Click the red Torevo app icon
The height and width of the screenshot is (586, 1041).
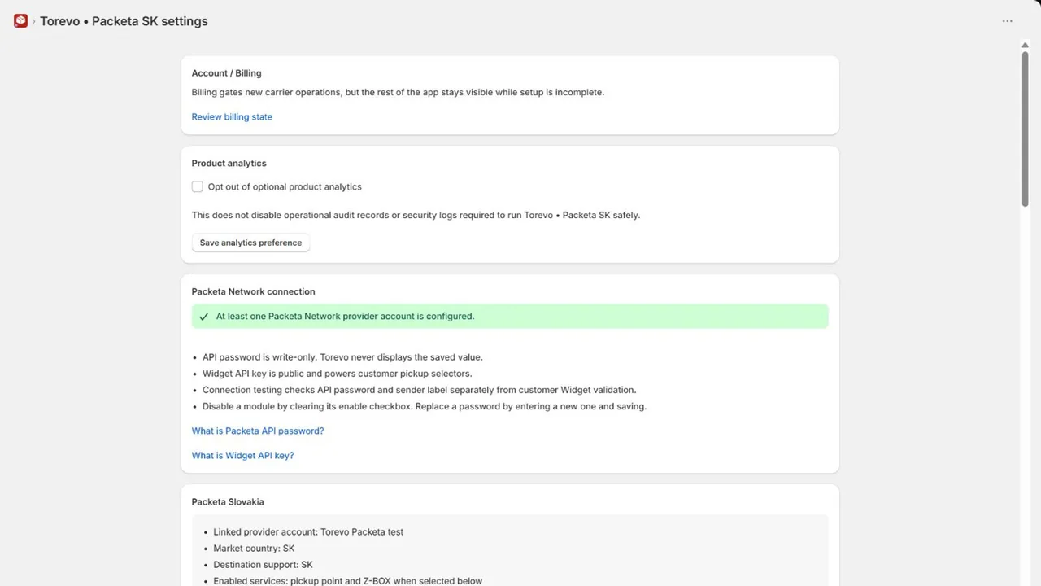point(21,21)
